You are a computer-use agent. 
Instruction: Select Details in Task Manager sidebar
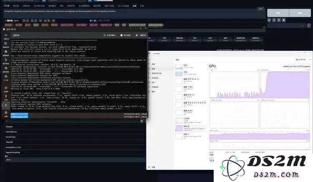pyautogui.click(x=155, y=87)
